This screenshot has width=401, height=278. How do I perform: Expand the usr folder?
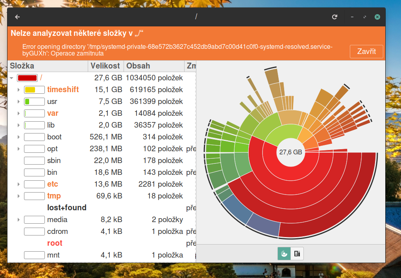tap(18, 102)
